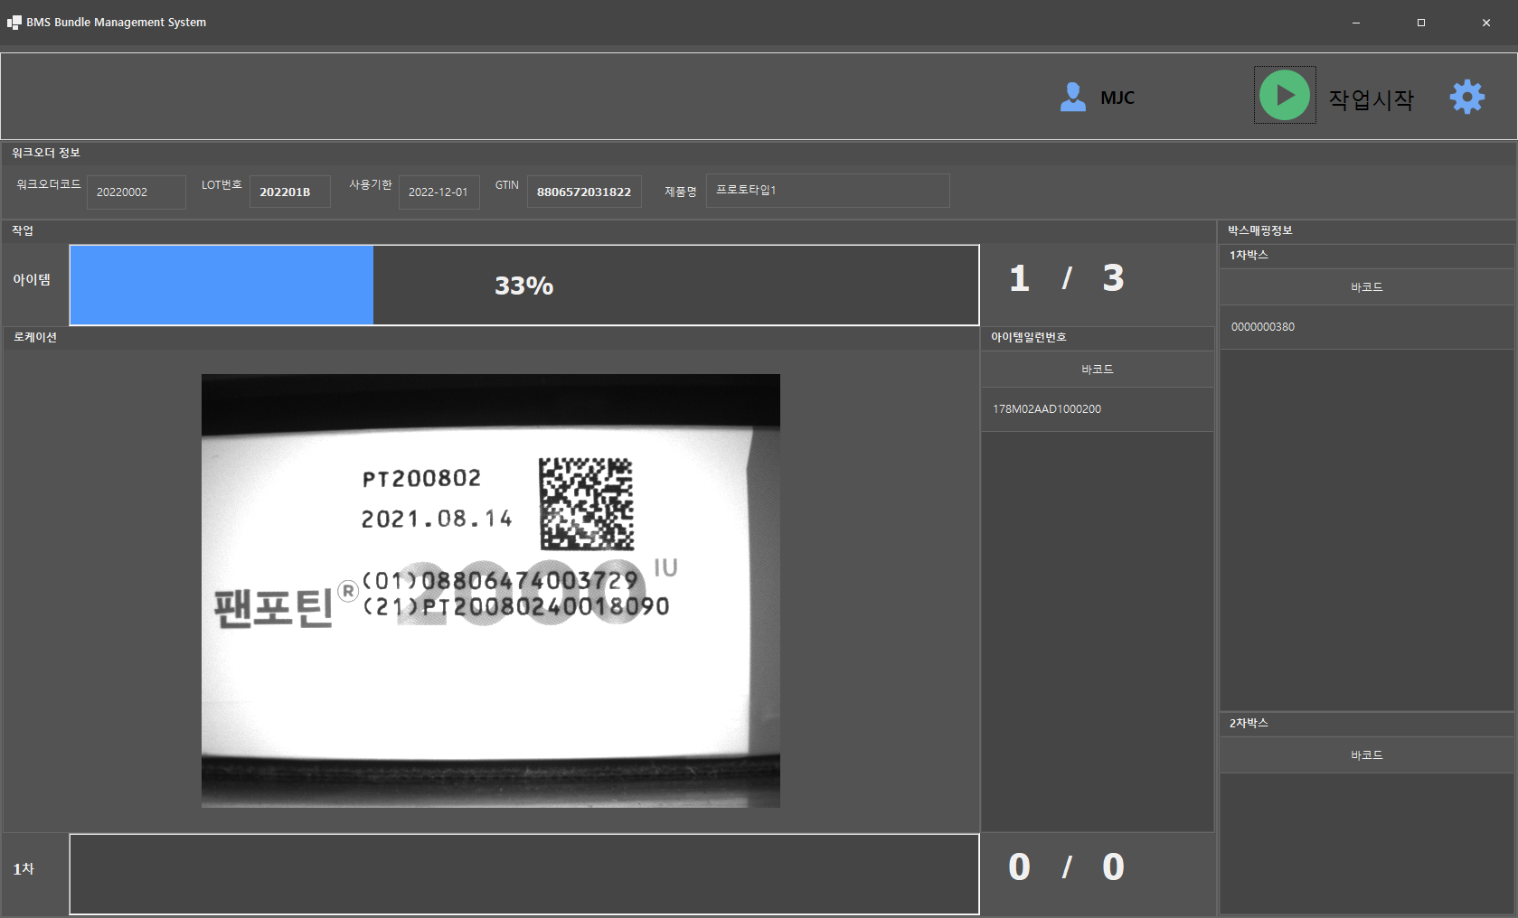Click the MJC username text
The width and height of the screenshot is (1518, 918).
click(1117, 98)
